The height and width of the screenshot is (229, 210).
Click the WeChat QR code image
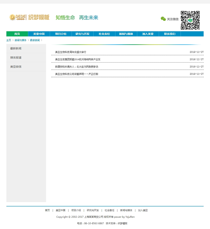coord(190,20)
